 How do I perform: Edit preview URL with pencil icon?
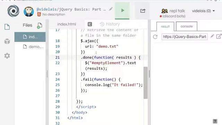[212, 36]
